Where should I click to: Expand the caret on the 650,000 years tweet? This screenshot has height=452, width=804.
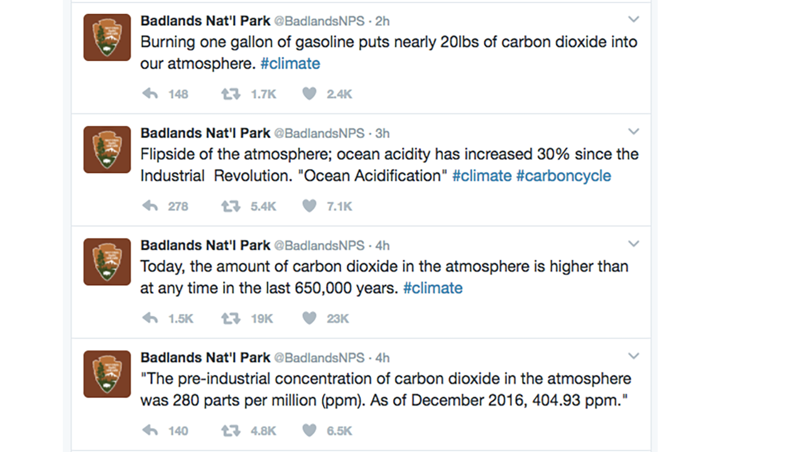tap(634, 244)
